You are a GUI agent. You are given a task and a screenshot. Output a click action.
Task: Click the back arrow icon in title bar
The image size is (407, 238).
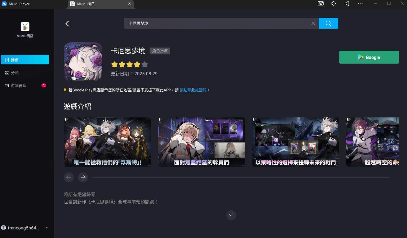[347, 3]
